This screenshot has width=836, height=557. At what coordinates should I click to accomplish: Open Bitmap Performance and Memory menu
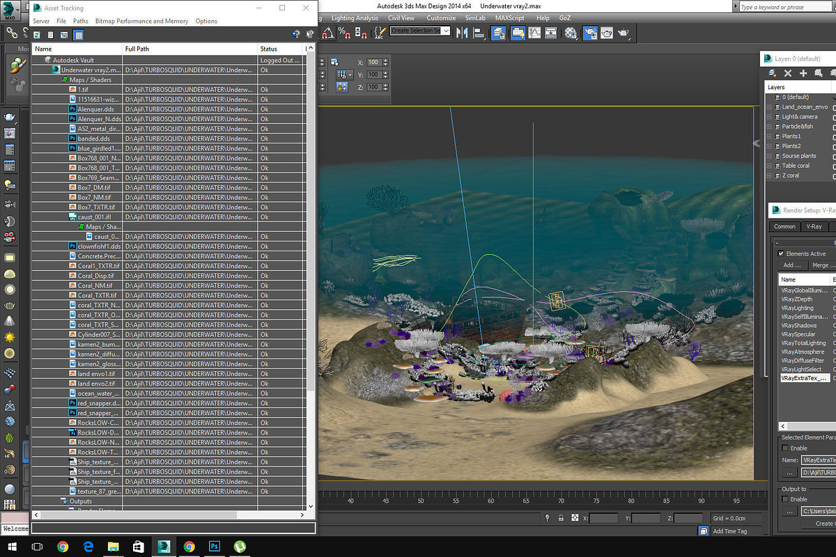point(141,21)
